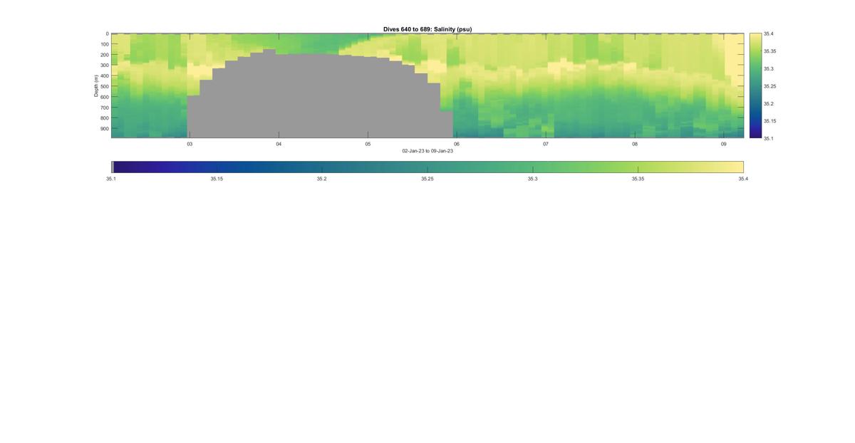Select "35.3" tick on the vertical colorbar
855x443 pixels.
769,68
